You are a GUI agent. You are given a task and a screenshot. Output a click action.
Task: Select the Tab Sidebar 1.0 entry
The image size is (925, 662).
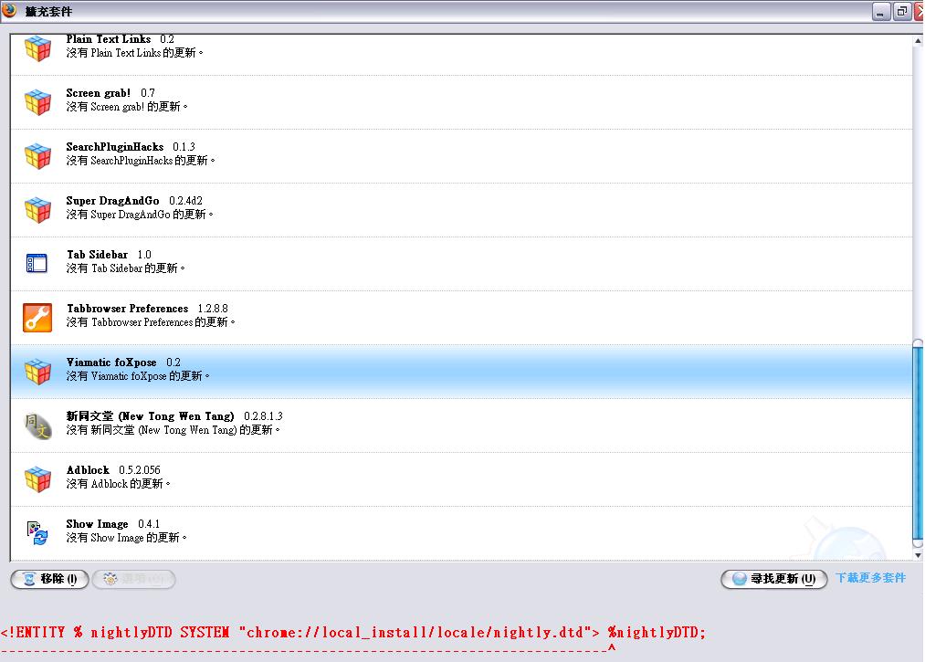point(461,263)
